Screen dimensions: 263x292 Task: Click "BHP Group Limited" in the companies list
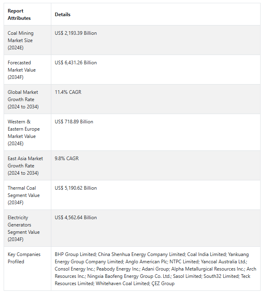tap(75, 254)
